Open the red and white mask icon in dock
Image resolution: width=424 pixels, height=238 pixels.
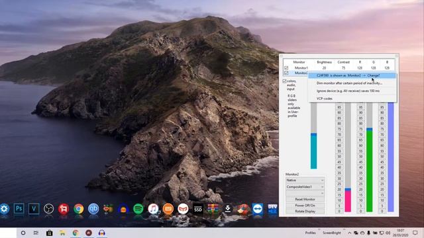click(183, 209)
